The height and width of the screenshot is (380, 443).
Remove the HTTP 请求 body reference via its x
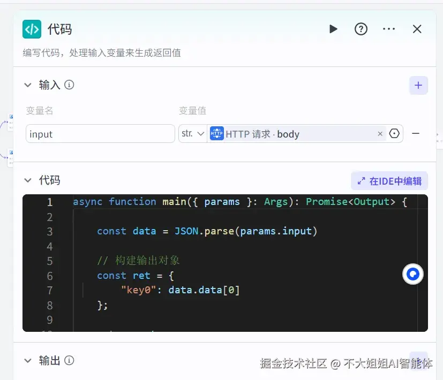(x=380, y=134)
